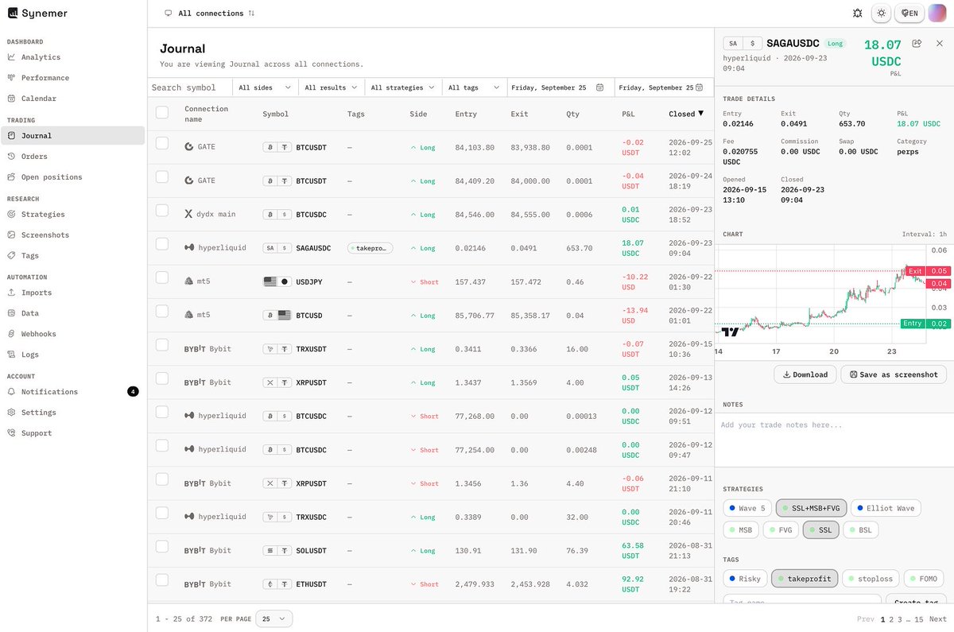Screen dimensions: 954x632
Task: Toggle the SSL+MSB+FVG strategy chip
Action: tap(811, 508)
